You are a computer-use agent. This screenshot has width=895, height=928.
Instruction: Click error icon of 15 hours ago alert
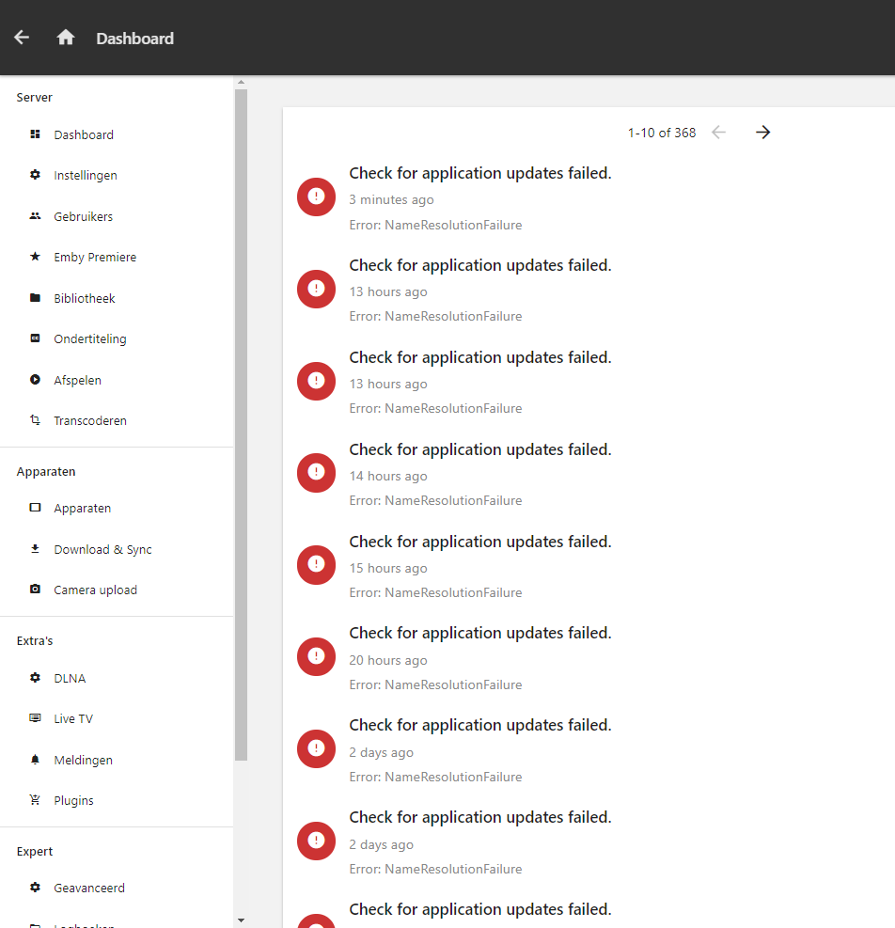(316, 565)
